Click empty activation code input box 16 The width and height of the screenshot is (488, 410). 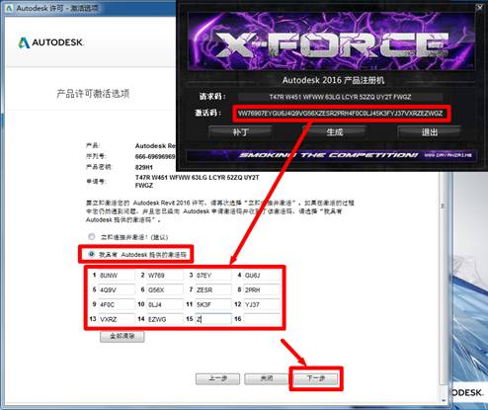tap(262, 319)
